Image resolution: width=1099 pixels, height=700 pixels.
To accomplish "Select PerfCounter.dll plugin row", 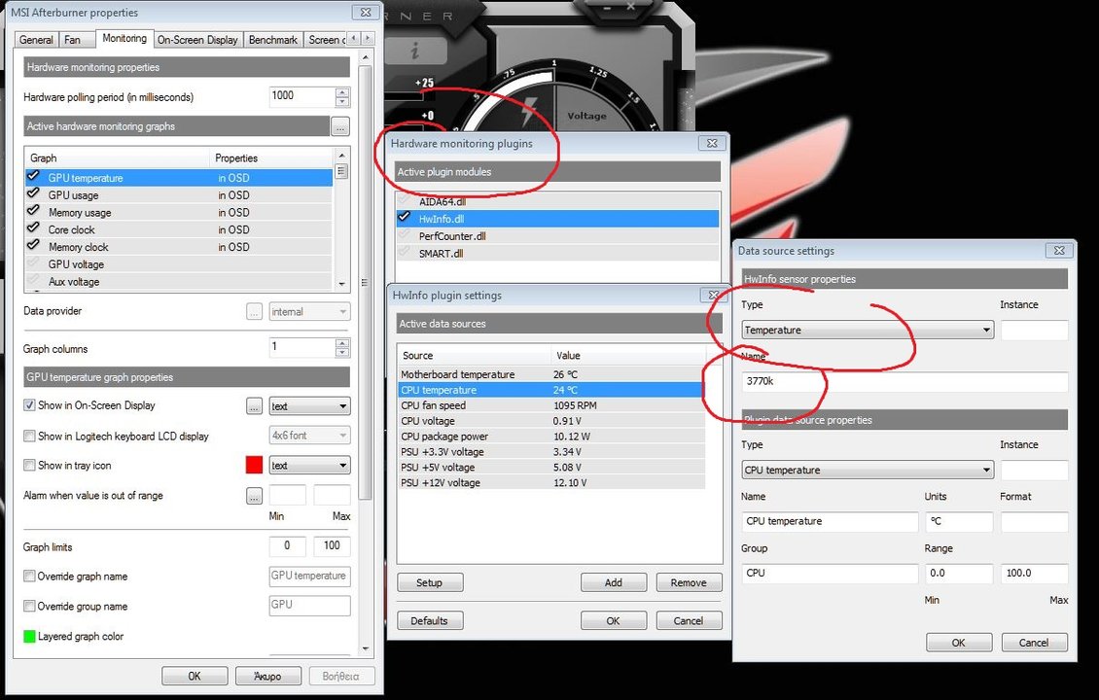I will pyautogui.click(x=558, y=236).
